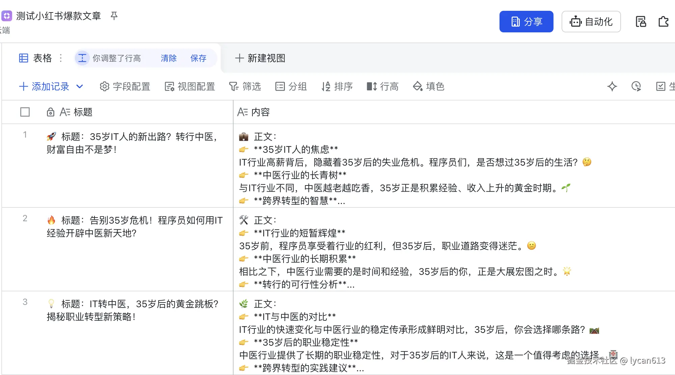This screenshot has height=375, width=675.
Task: Click the form template icon in the header
Action: coord(641,22)
